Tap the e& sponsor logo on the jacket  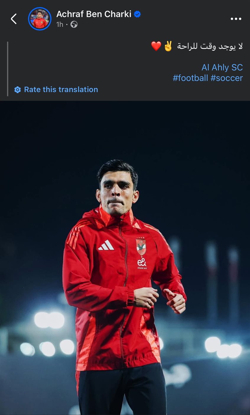(x=142, y=263)
